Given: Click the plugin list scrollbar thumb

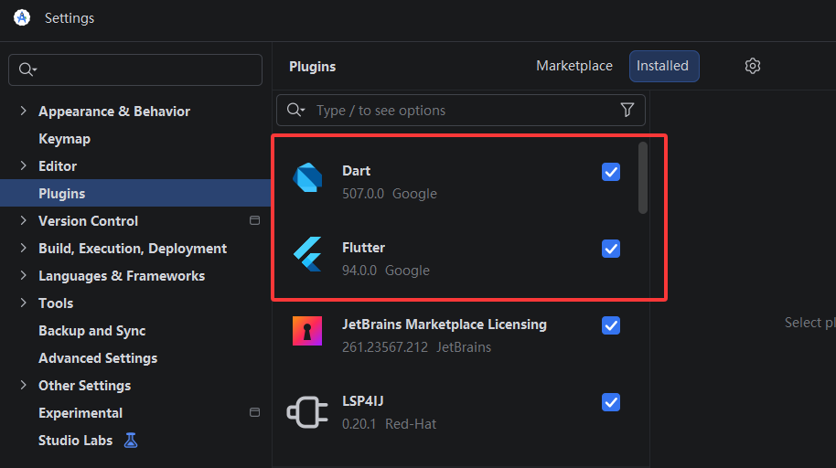Looking at the screenshot, I should click(x=642, y=177).
